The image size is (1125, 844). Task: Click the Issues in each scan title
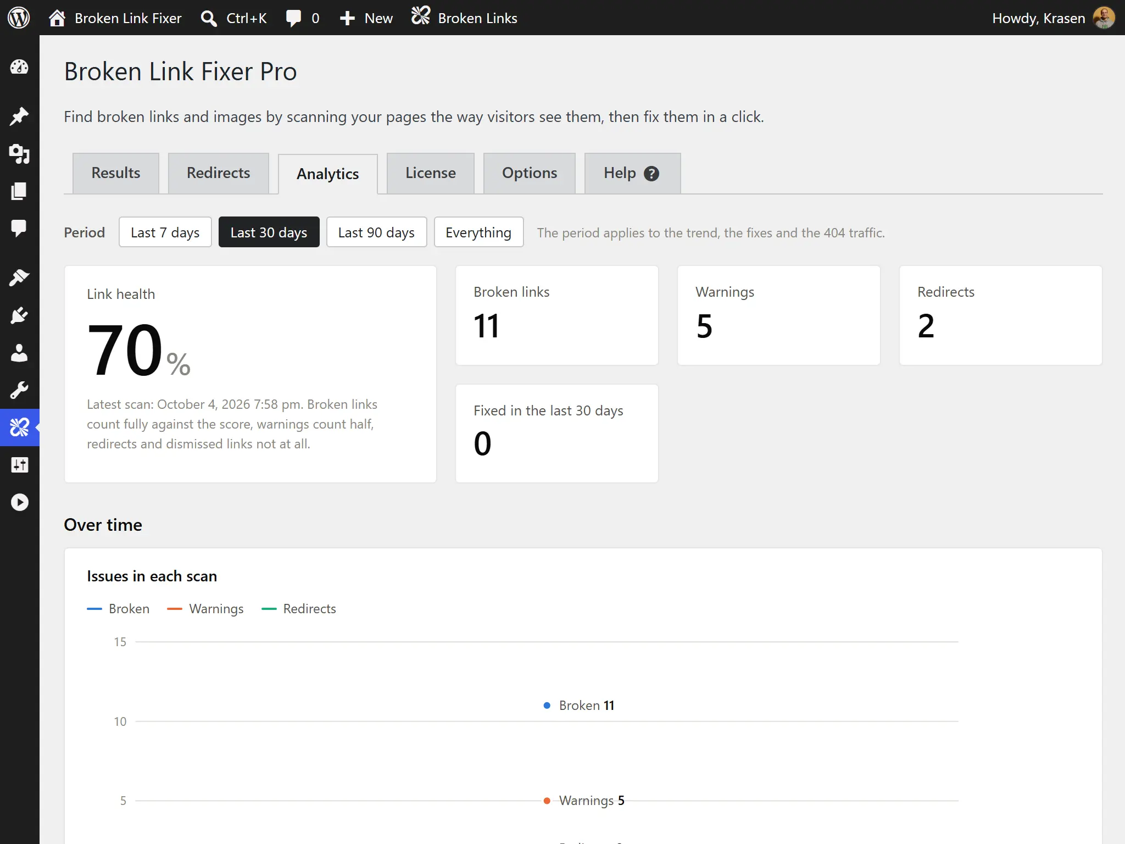tap(152, 576)
